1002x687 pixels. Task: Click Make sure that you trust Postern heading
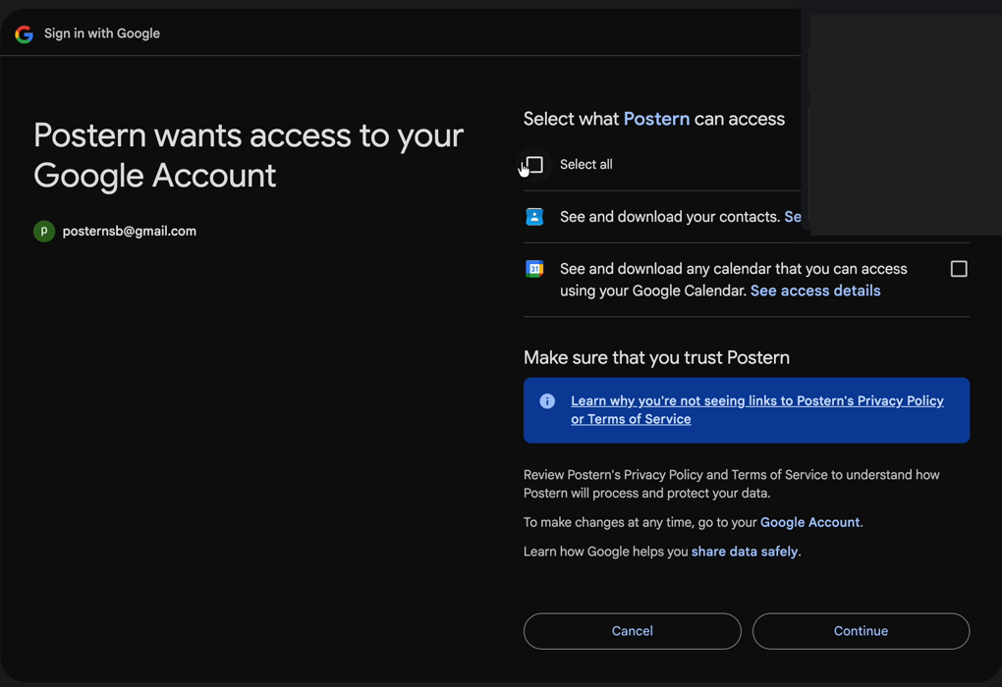pyautogui.click(x=656, y=357)
